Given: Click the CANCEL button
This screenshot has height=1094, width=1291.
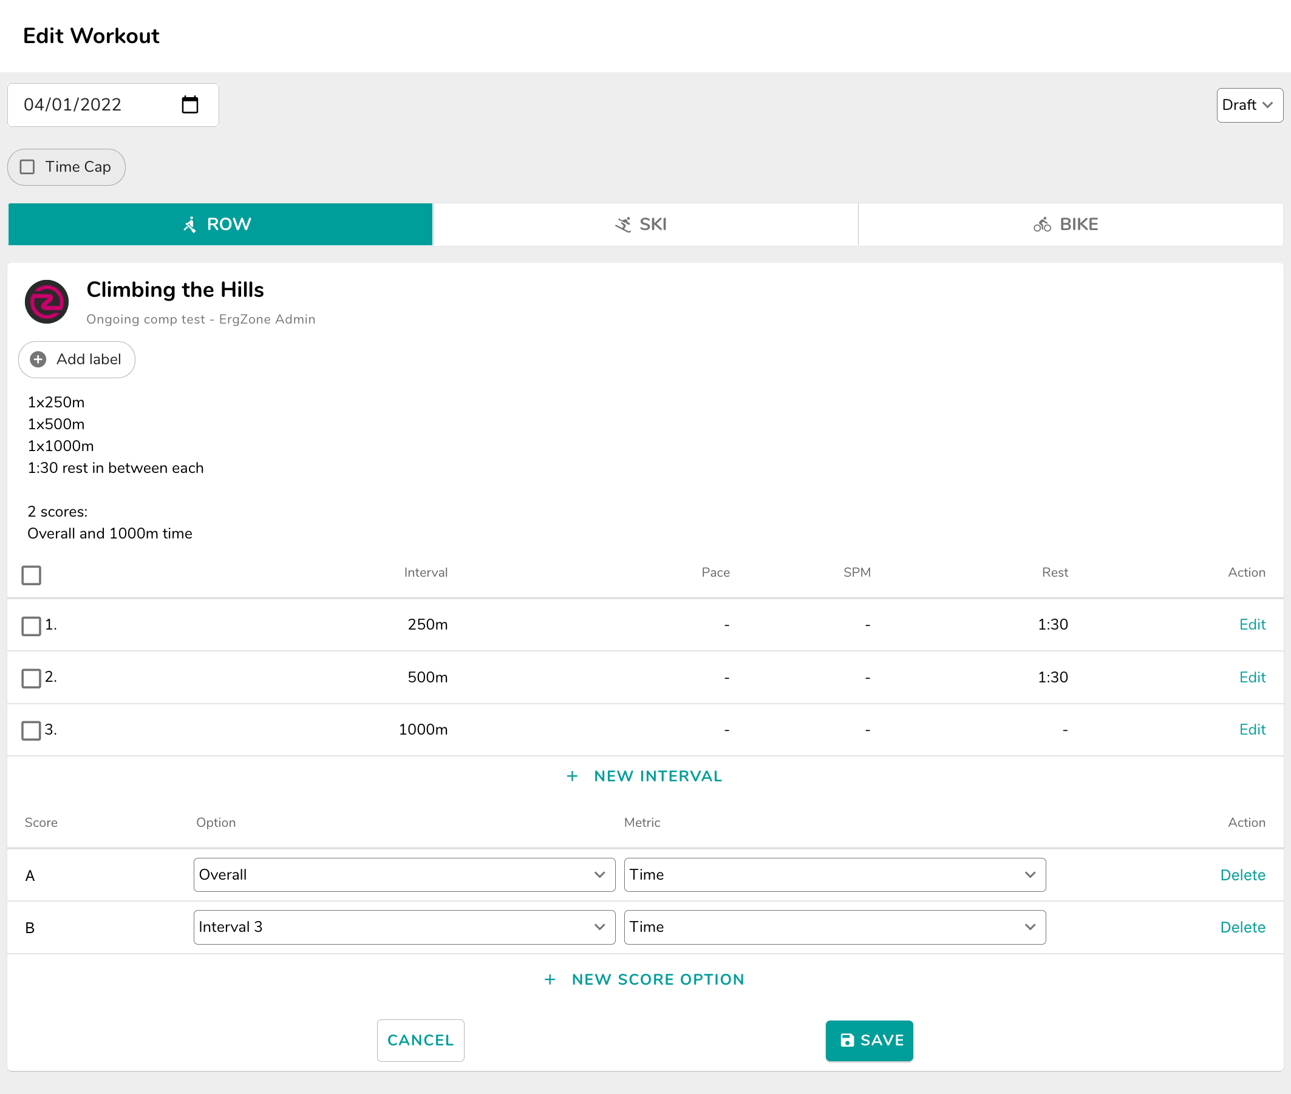Looking at the screenshot, I should [x=420, y=1040].
